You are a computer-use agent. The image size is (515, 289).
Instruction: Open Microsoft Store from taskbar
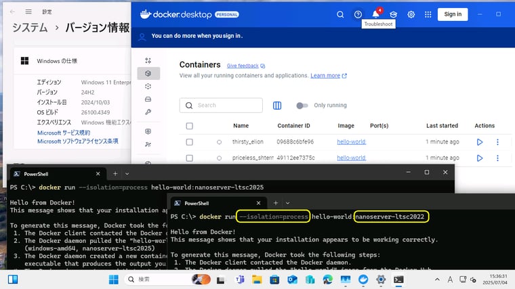(x=274, y=280)
